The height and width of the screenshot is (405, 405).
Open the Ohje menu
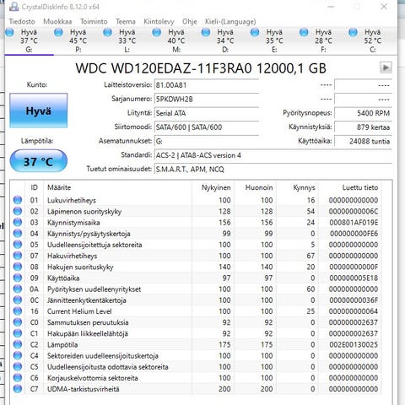point(190,22)
